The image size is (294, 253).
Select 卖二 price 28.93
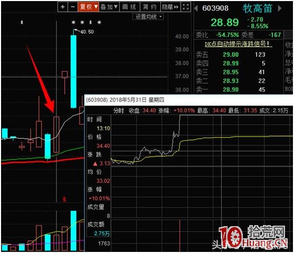pos(231,81)
